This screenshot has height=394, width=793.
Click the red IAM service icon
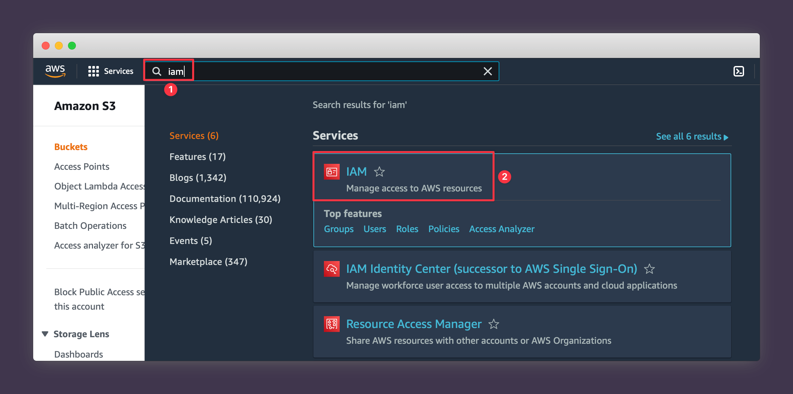pyautogui.click(x=331, y=172)
